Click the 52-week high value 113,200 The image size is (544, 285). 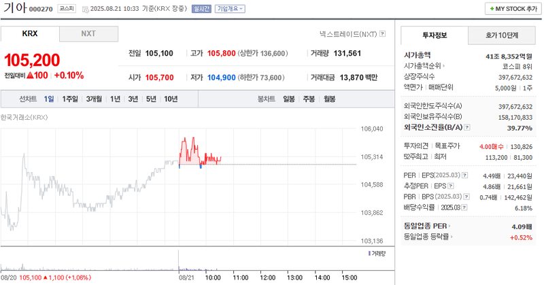point(496,158)
